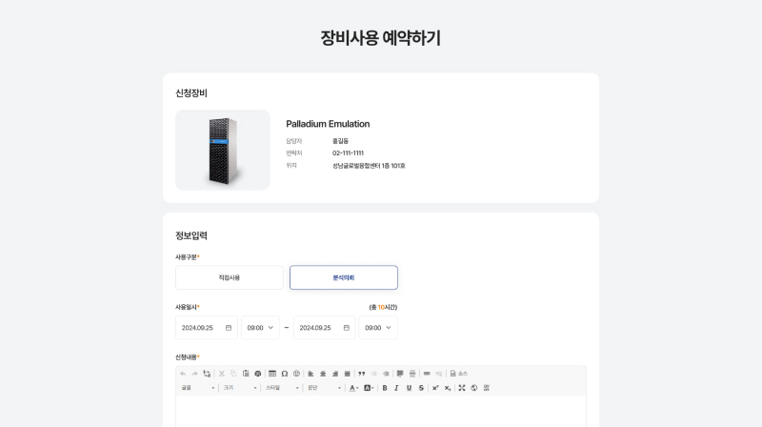Insert block quote
Viewport: 762px width, 427px height.
362,374
